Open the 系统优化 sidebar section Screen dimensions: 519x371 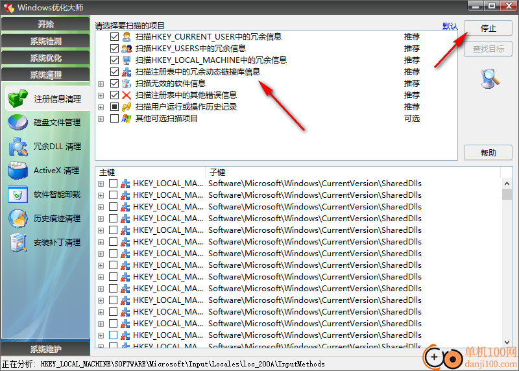(x=45, y=58)
